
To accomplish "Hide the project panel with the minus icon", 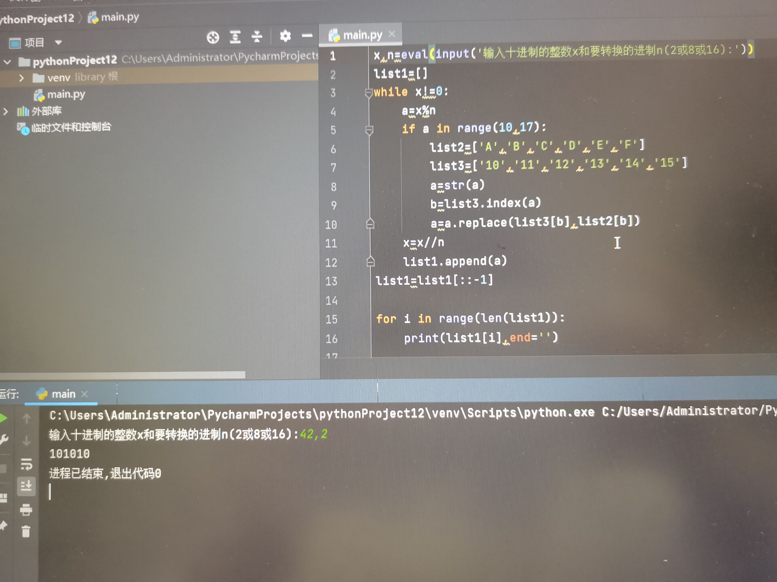I will (x=307, y=36).
